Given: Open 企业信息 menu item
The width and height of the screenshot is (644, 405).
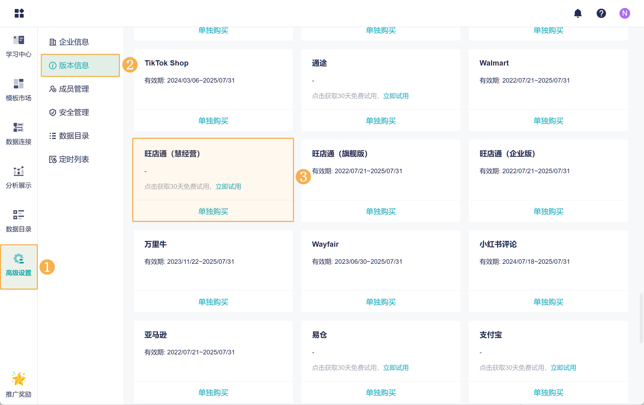Looking at the screenshot, I should tap(74, 42).
